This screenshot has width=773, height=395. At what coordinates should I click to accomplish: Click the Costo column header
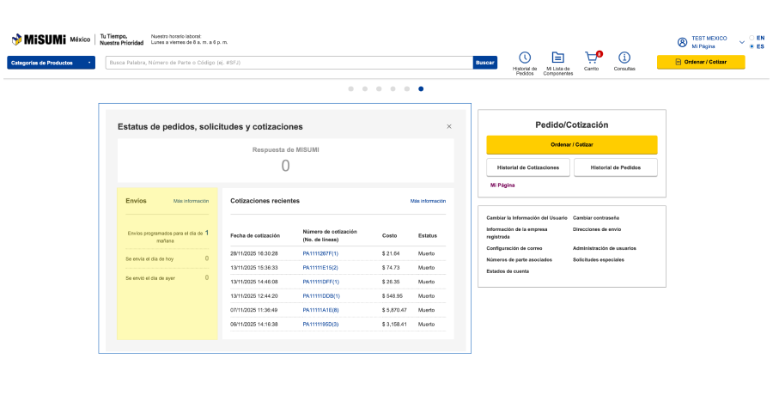pos(389,236)
